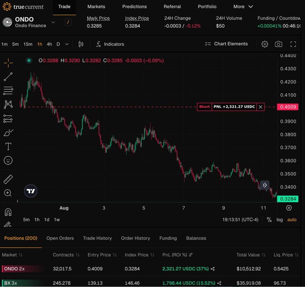Expand the More navigation menu
Image resolution: width=305 pixels, height=287 pixels.
(243, 7)
